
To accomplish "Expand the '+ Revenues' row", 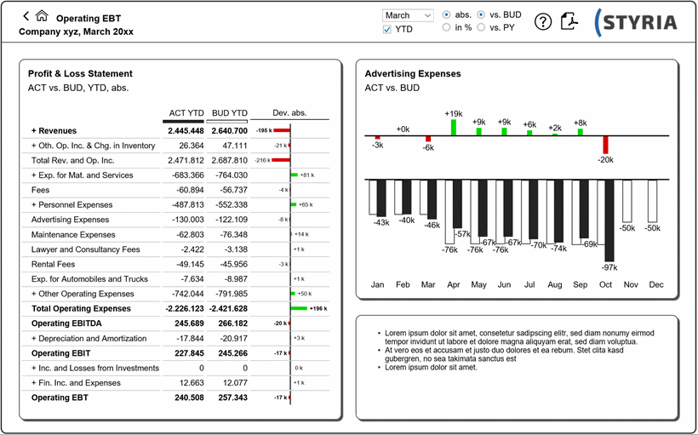I will click(x=54, y=131).
